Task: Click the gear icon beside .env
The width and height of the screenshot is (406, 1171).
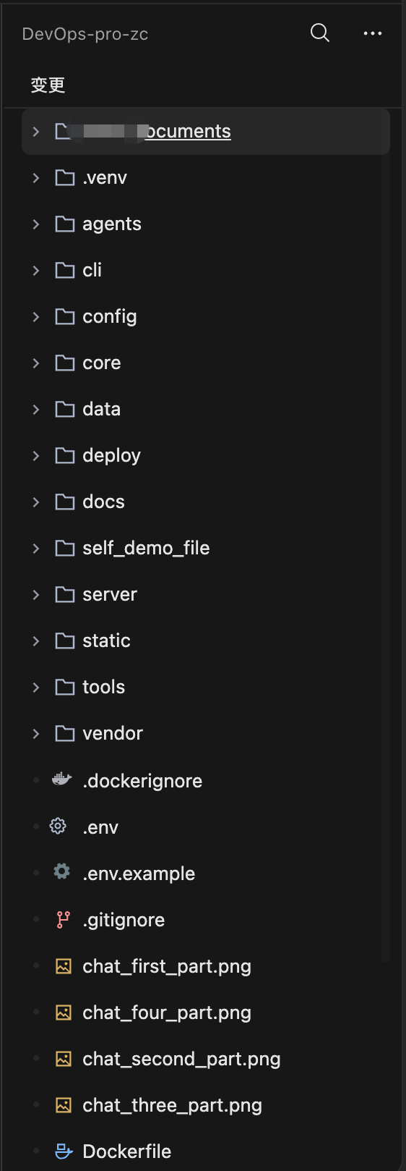Action: coord(58,827)
